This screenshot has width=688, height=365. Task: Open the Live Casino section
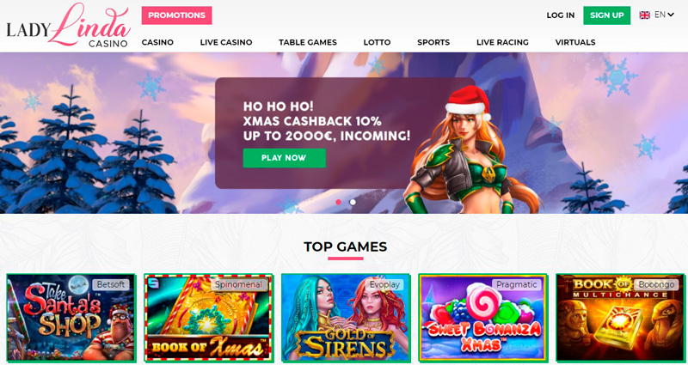coord(226,42)
